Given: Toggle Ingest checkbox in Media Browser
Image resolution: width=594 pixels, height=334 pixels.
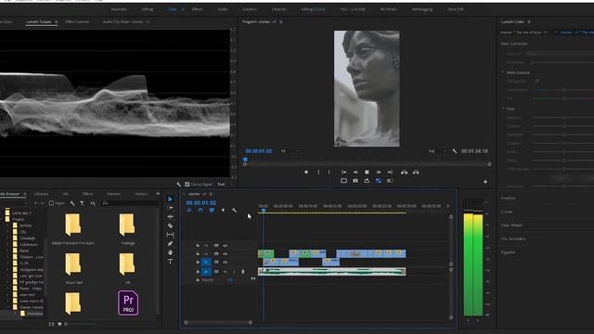Looking at the screenshot, I should coord(52,203).
